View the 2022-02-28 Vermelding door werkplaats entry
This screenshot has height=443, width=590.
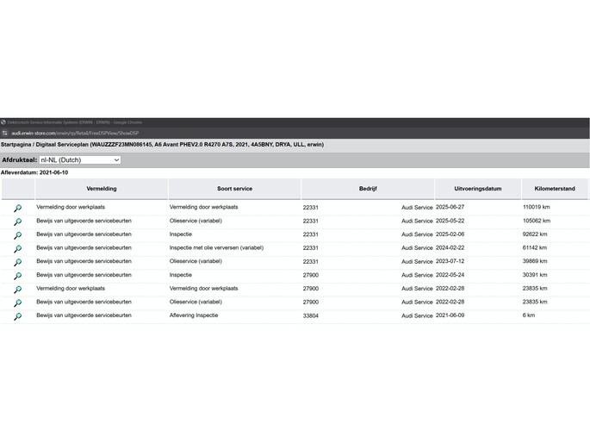click(17, 290)
